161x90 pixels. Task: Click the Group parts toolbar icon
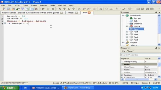click(95, 9)
